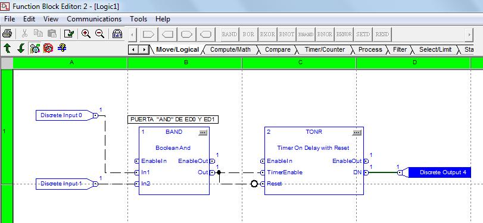The image size is (483, 223).
Task: Switch to the Select/Limit tab
Action: pos(435,49)
